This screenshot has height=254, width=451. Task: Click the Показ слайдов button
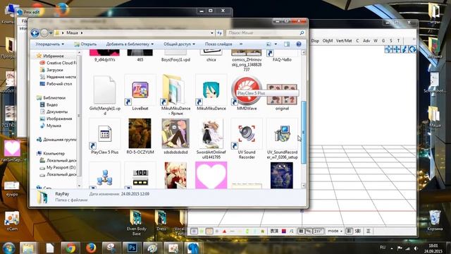218,44
